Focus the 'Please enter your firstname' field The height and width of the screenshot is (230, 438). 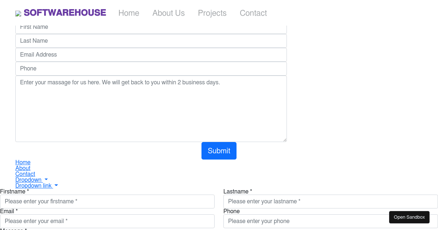click(107, 201)
